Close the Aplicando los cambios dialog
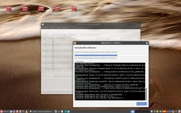Image resolution: width=181 pixels, height=113 pixels. pos(147,43)
